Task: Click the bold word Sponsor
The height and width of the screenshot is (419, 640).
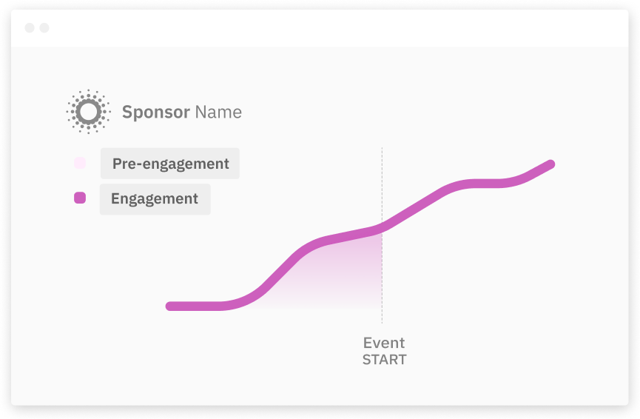Action: [x=156, y=113]
